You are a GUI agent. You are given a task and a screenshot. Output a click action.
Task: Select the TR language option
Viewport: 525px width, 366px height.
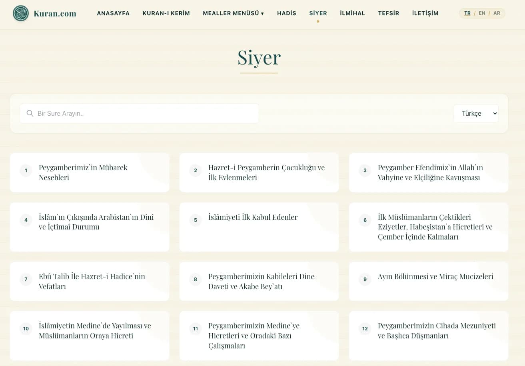click(x=467, y=13)
